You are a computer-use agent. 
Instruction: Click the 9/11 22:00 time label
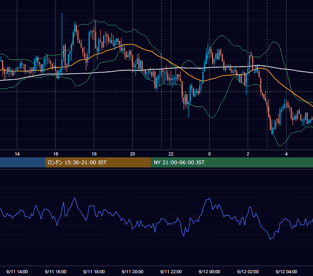tap(171, 271)
